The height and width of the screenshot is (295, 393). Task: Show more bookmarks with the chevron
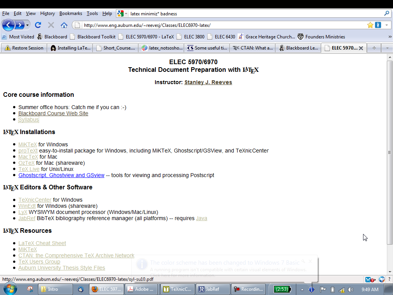coord(390,36)
